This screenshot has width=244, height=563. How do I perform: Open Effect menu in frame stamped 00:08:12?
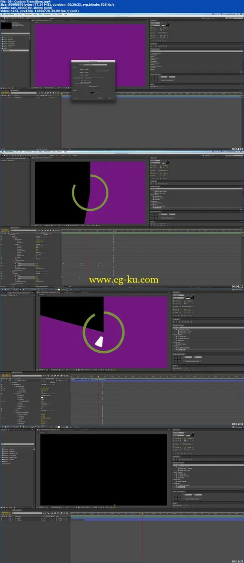pos(41,152)
